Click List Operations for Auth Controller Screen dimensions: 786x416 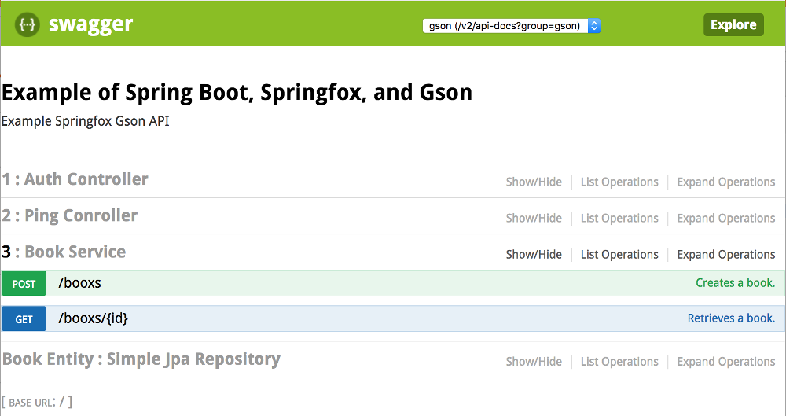pyautogui.click(x=619, y=182)
